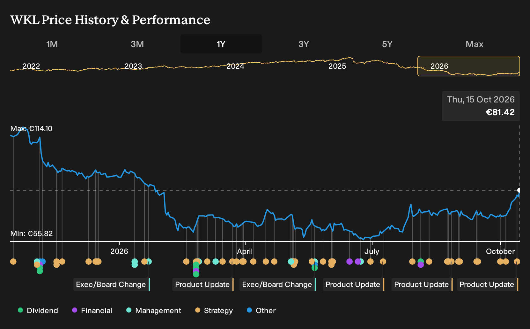
Task: Select bottom green Dividend dot before April
Action: 196,274
